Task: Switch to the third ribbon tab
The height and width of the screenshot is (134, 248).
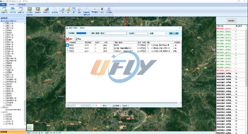Action: click(x=22, y=4)
